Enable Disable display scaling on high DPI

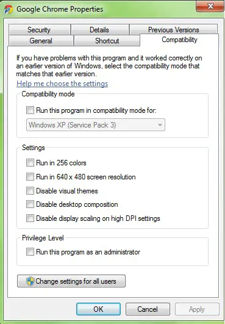[30, 218]
